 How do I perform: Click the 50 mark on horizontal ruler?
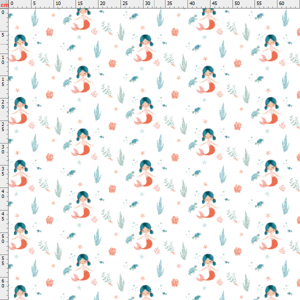(237, 3)
